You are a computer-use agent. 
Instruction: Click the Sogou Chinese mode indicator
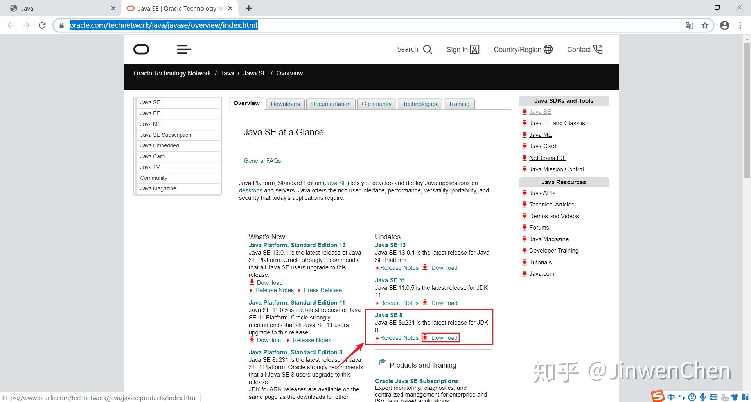[671, 397]
